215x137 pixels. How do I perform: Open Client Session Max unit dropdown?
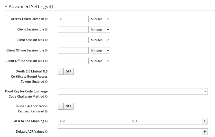click(100, 40)
